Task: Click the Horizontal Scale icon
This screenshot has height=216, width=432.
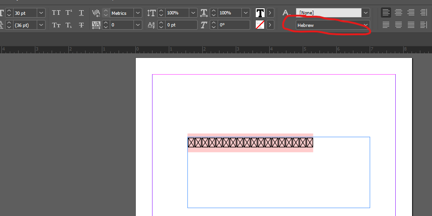Action: pyautogui.click(x=204, y=13)
